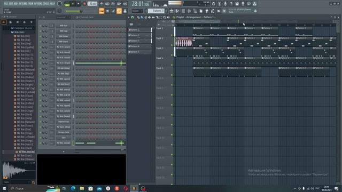Viewport: 342px width, 192px height.
Task: Open the ADD menu
Action: [x=15, y=4]
